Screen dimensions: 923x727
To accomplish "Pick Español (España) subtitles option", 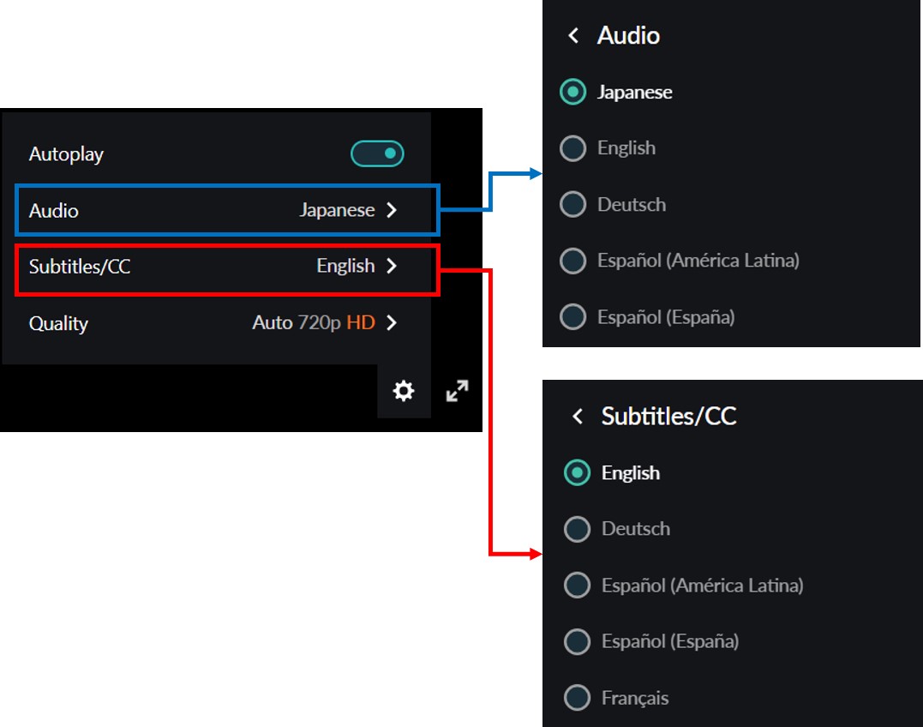I will 578,641.
